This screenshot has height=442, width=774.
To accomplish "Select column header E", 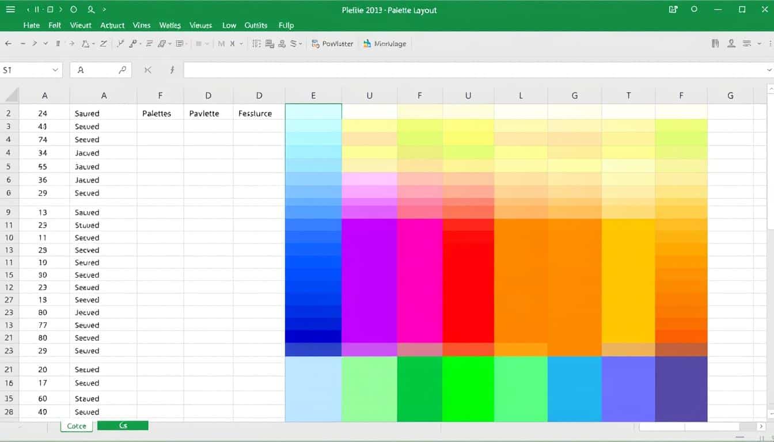I will (313, 96).
